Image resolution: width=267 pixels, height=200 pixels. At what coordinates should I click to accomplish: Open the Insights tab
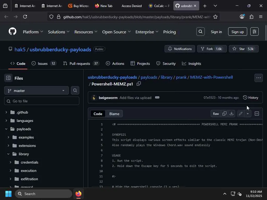point(191,64)
